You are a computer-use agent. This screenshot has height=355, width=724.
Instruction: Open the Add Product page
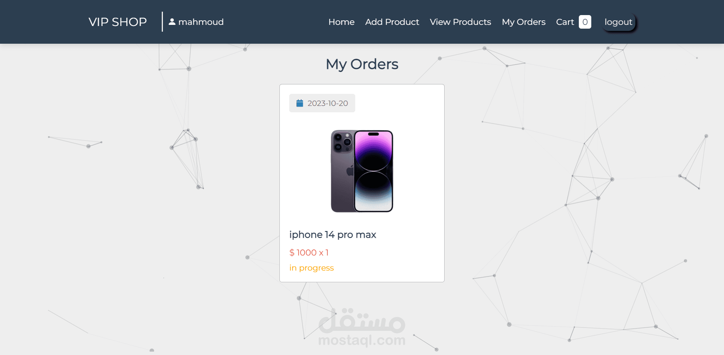(x=392, y=22)
